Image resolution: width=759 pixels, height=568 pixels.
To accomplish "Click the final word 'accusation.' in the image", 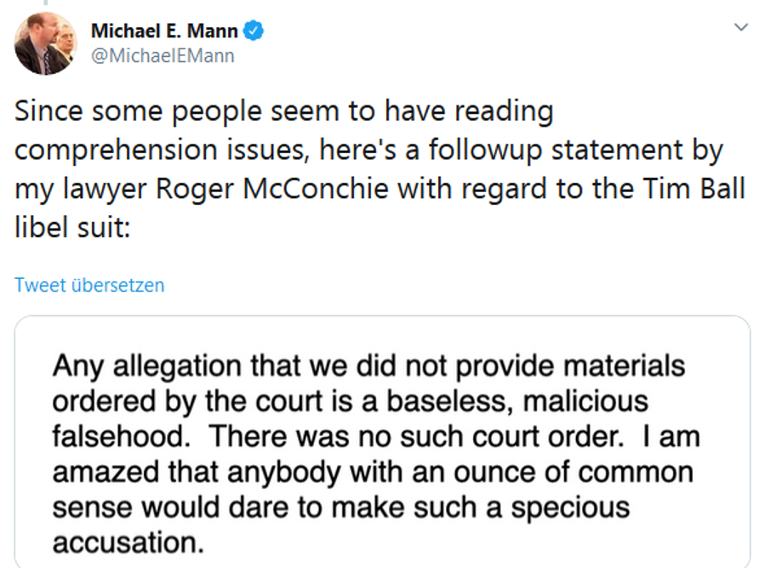I will (128, 542).
